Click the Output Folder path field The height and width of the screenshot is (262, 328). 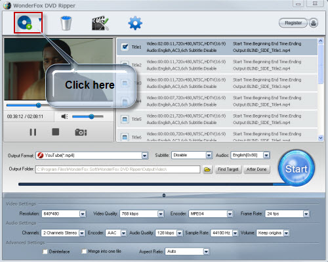coord(118,169)
